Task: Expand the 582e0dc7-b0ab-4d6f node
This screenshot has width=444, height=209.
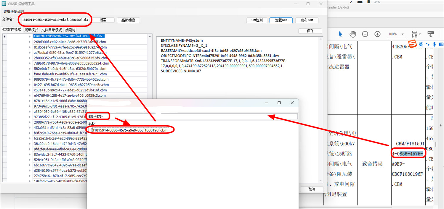Action: (30, 69)
